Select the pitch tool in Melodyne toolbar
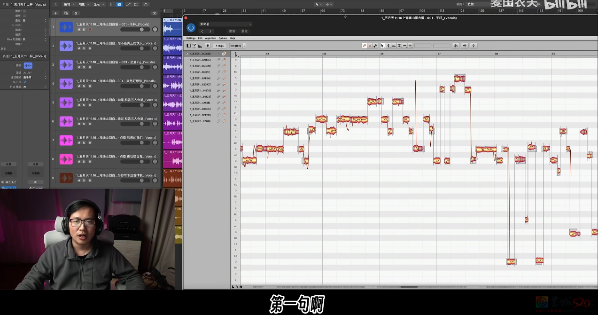The image size is (598, 315). coord(388,46)
